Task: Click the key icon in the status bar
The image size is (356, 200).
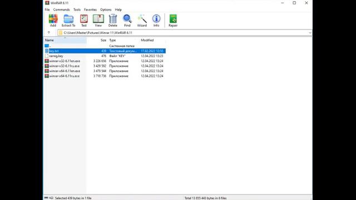Action: (x=51, y=198)
